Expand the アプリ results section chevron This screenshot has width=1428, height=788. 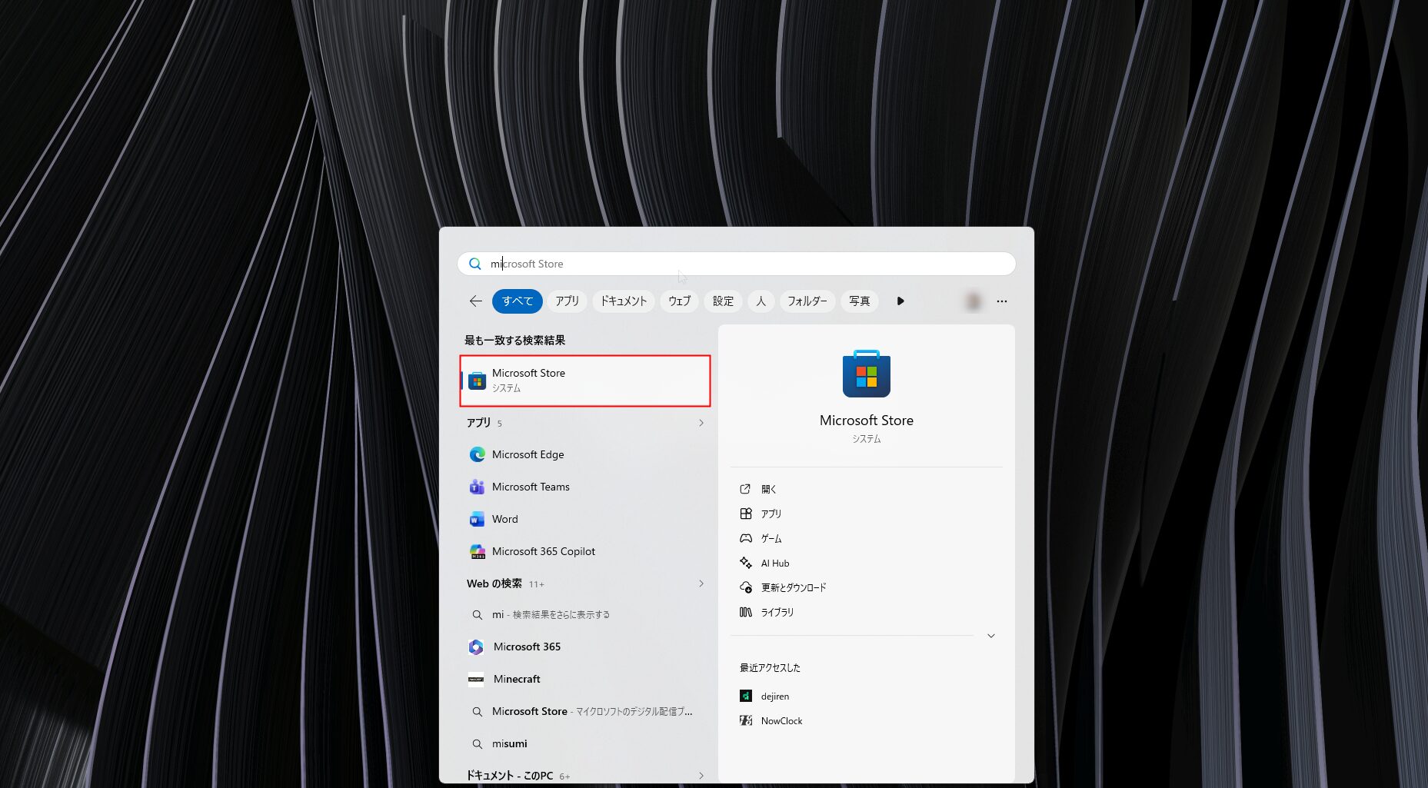(x=701, y=423)
